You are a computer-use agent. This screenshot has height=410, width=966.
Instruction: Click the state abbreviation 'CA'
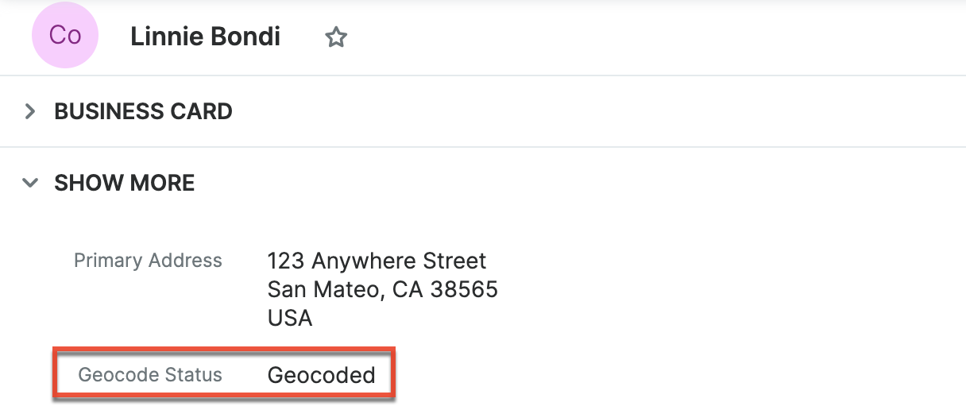(x=408, y=289)
